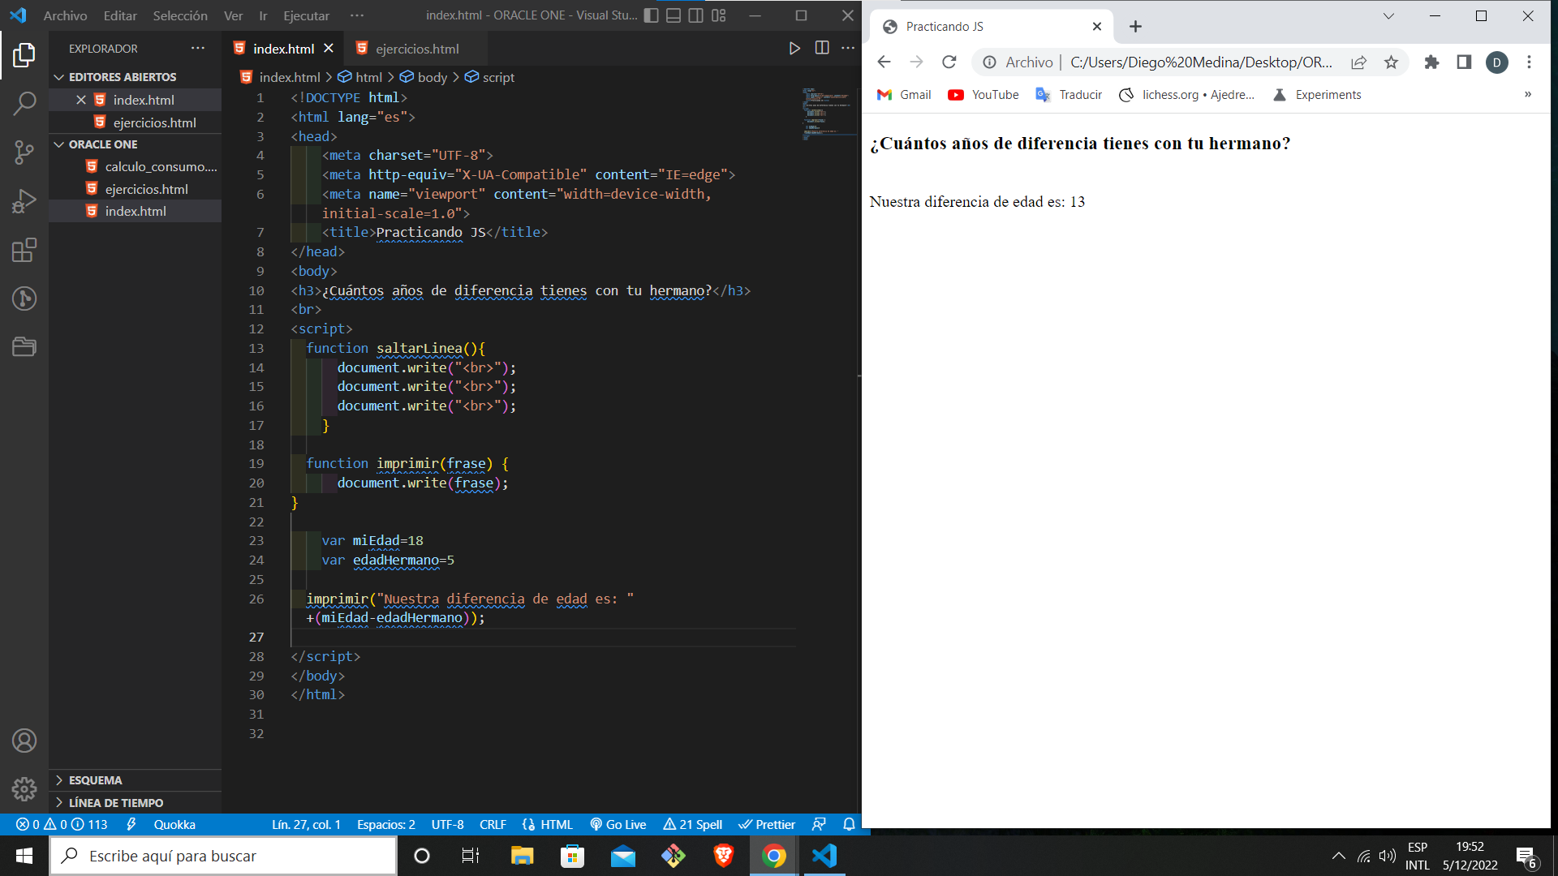The image size is (1558, 876).
Task: Start Go Live server
Action: 618,824
